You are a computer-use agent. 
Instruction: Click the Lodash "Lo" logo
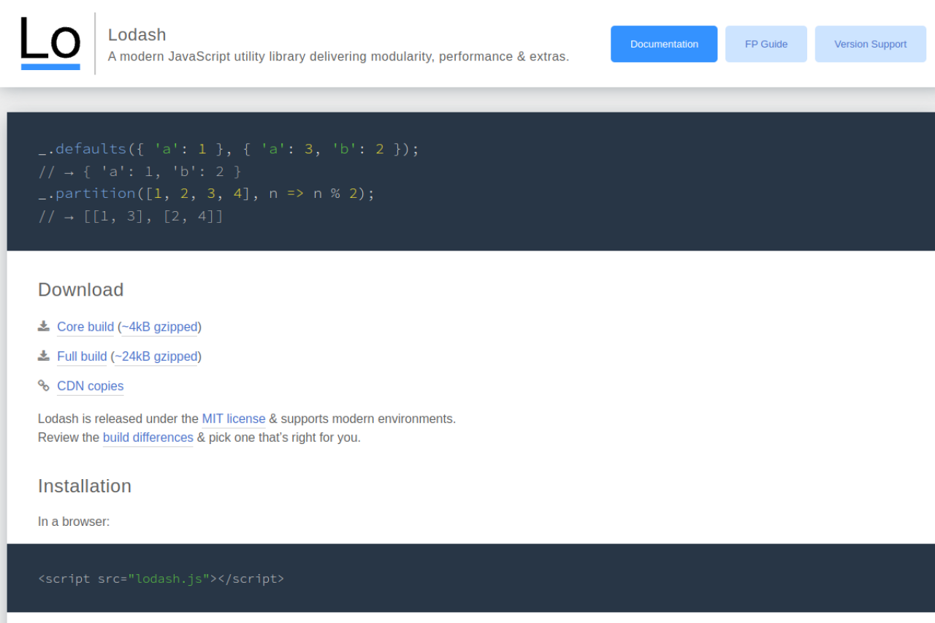coord(50,43)
